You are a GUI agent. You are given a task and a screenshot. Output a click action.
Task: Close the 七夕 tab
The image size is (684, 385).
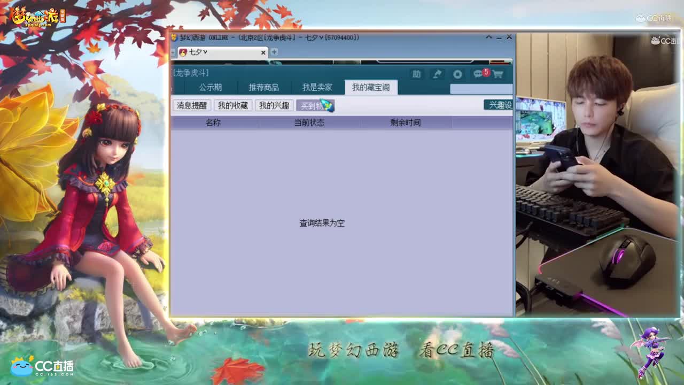pos(263,52)
